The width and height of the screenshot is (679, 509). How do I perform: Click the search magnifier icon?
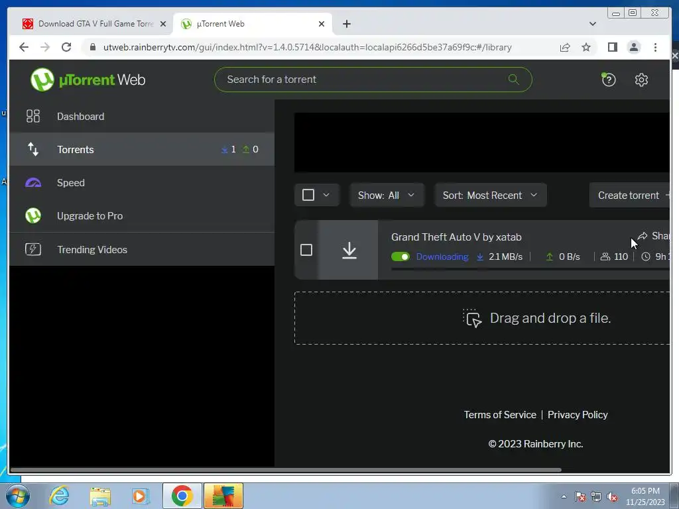tap(514, 80)
